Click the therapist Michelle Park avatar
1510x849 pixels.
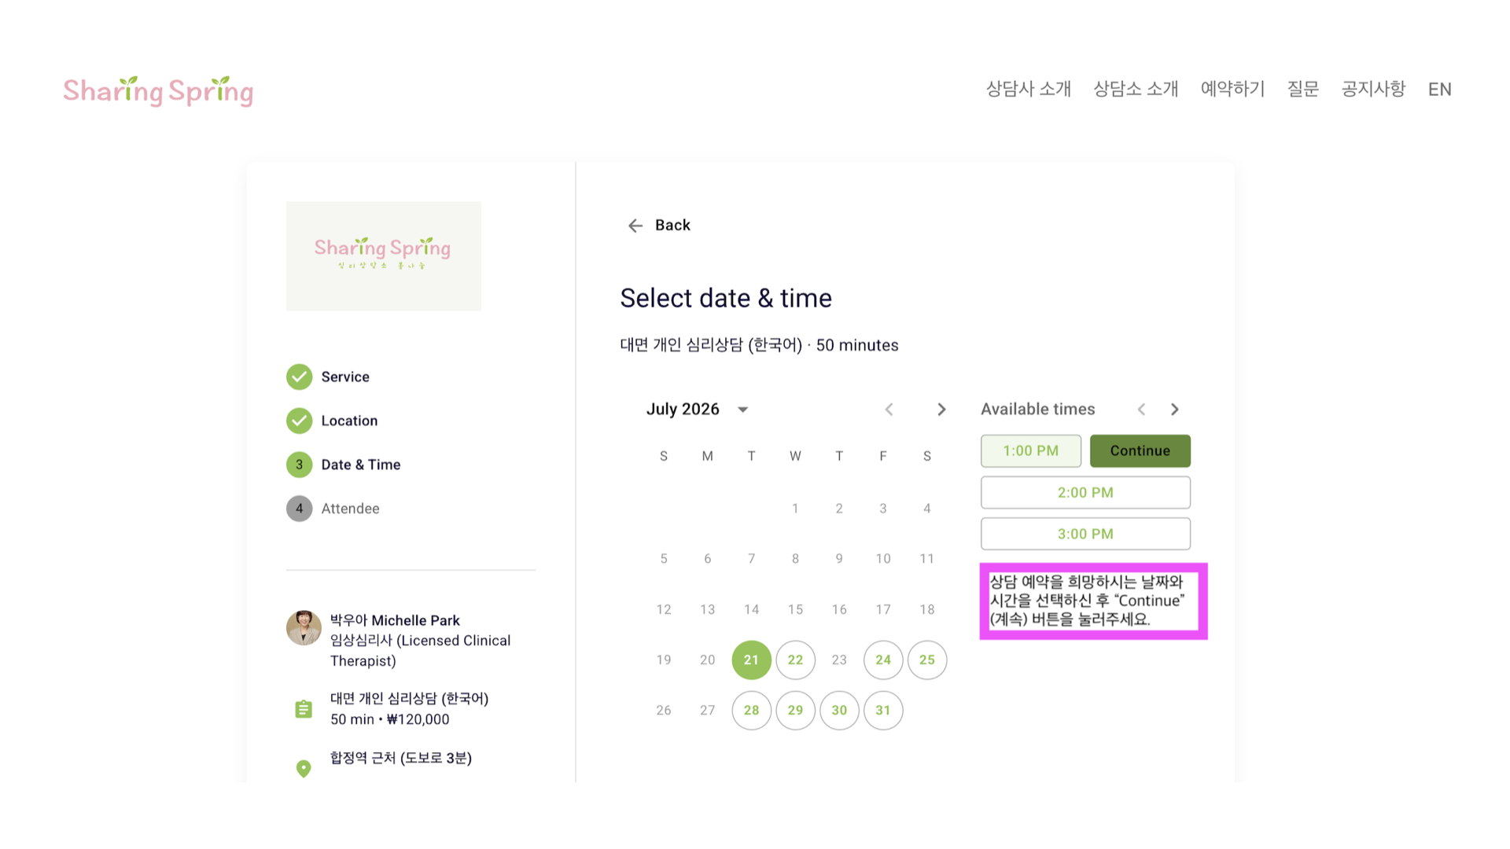pos(304,628)
